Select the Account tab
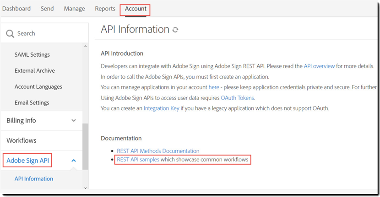 click(136, 9)
